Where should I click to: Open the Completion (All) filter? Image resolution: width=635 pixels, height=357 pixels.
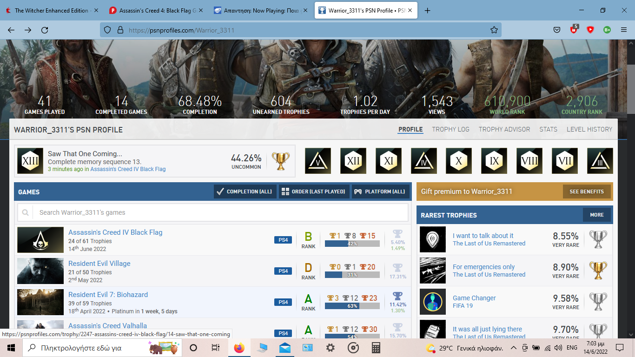click(245, 192)
